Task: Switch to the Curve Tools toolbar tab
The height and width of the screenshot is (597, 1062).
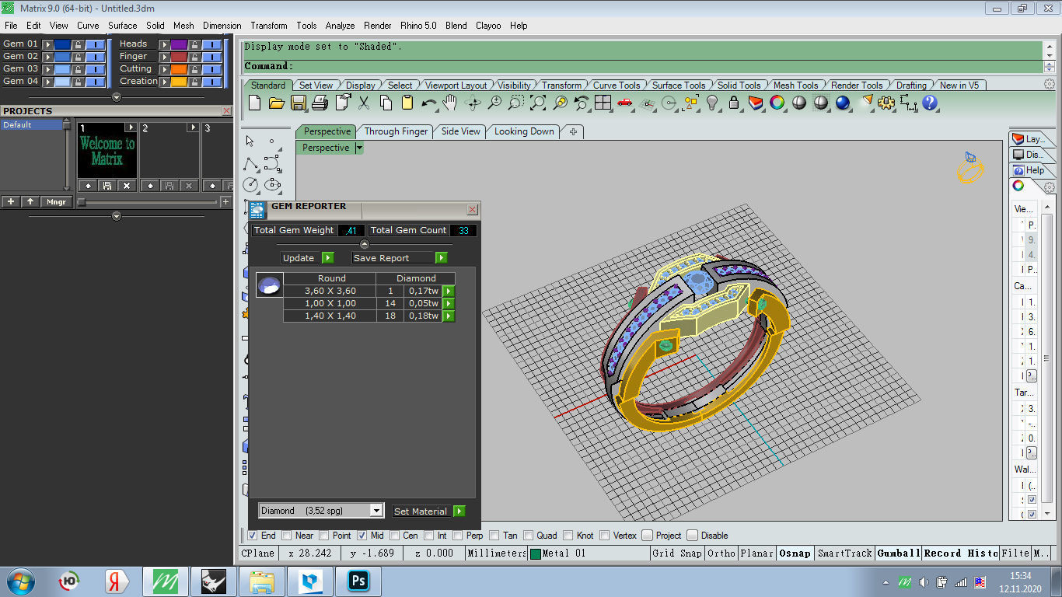Action: pyautogui.click(x=617, y=86)
